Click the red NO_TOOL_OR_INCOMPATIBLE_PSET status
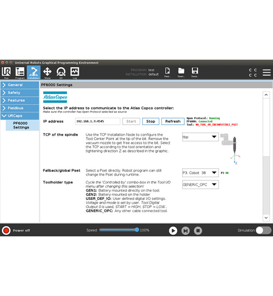 (217, 125)
